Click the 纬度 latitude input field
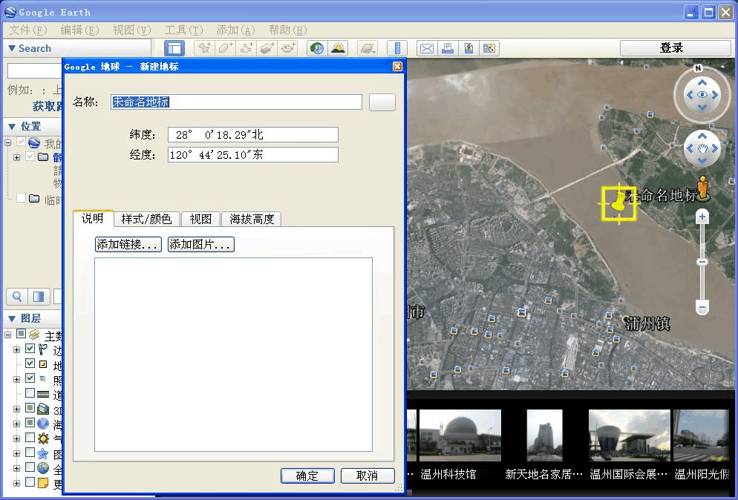This screenshot has height=500, width=738. pyautogui.click(x=252, y=135)
